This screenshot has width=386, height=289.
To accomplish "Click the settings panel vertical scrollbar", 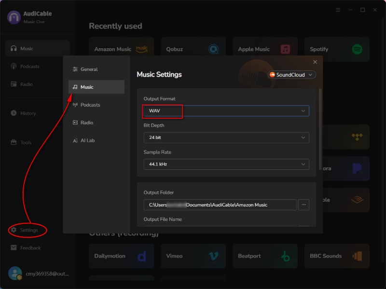I will [x=320, y=128].
